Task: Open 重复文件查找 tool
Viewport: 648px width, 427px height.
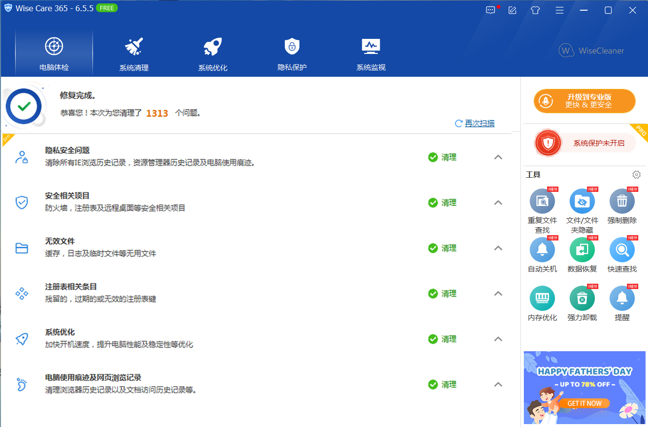Action: [x=542, y=212]
